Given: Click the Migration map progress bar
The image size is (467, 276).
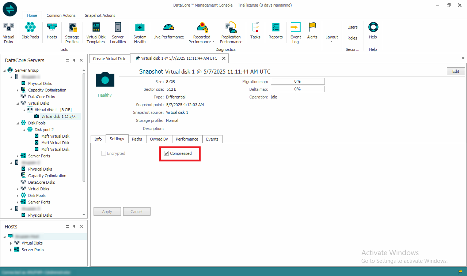Looking at the screenshot, I should point(297,81).
